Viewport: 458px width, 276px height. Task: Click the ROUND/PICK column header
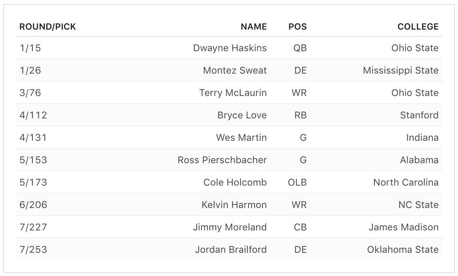tap(48, 27)
